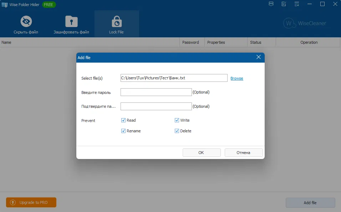Focus the Введите пароль password field
This screenshot has height=212, width=341.
click(156, 92)
